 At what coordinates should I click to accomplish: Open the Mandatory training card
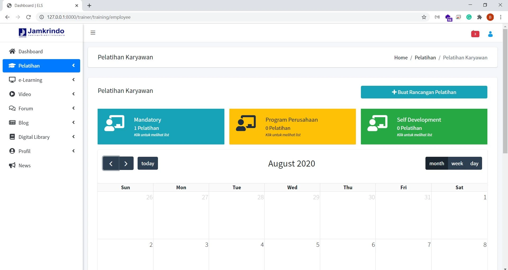coord(161,127)
